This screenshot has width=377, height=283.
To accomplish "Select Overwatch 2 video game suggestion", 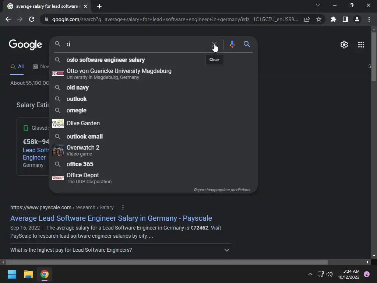I will coord(153,150).
